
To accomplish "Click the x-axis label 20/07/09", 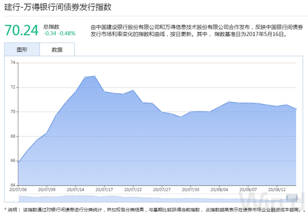I will pyautogui.click(x=47, y=190).
